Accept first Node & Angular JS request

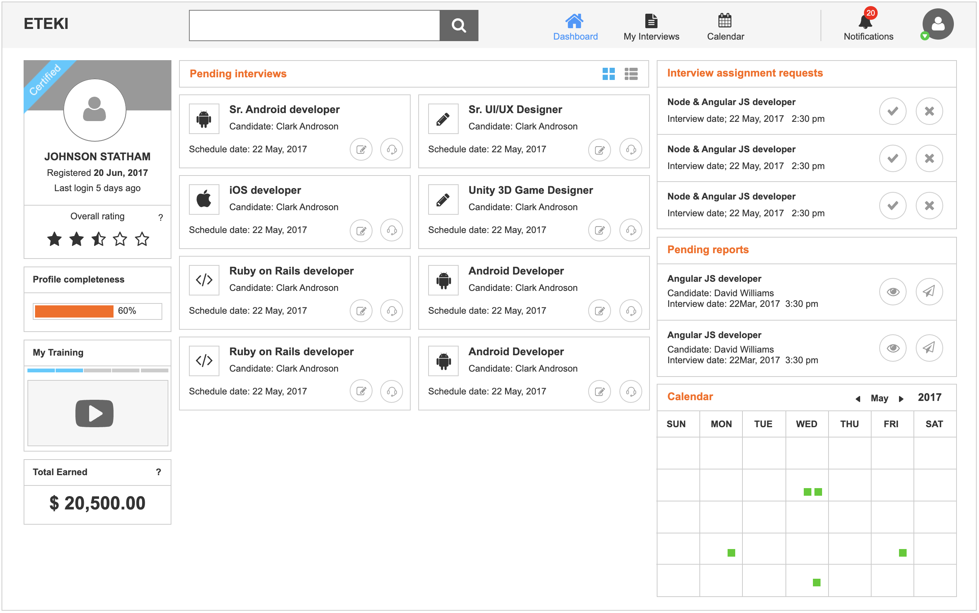892,111
